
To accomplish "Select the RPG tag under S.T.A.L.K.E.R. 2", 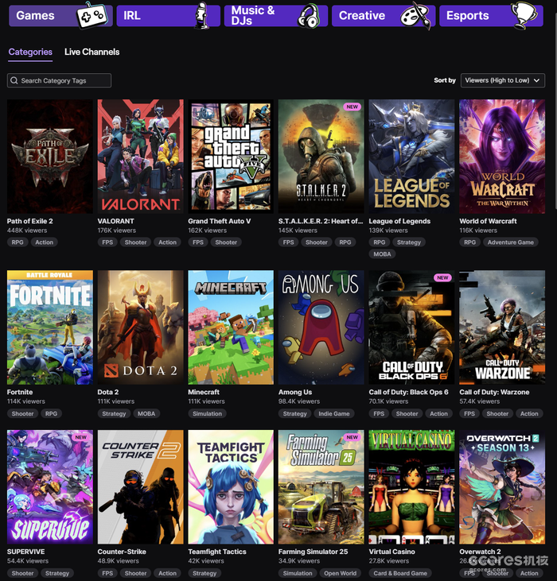I will tap(345, 242).
